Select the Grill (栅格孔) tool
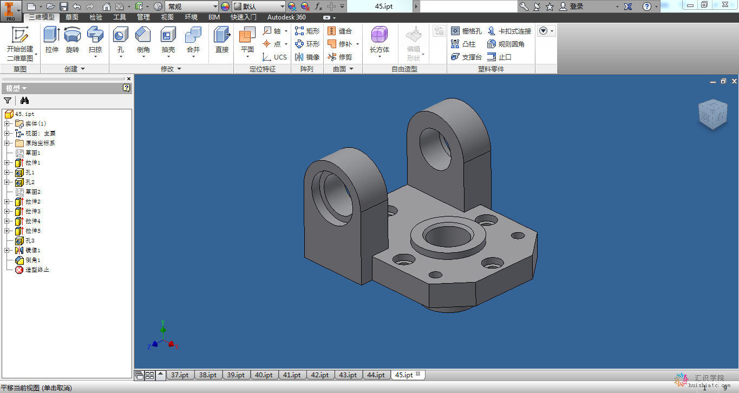 (x=466, y=31)
